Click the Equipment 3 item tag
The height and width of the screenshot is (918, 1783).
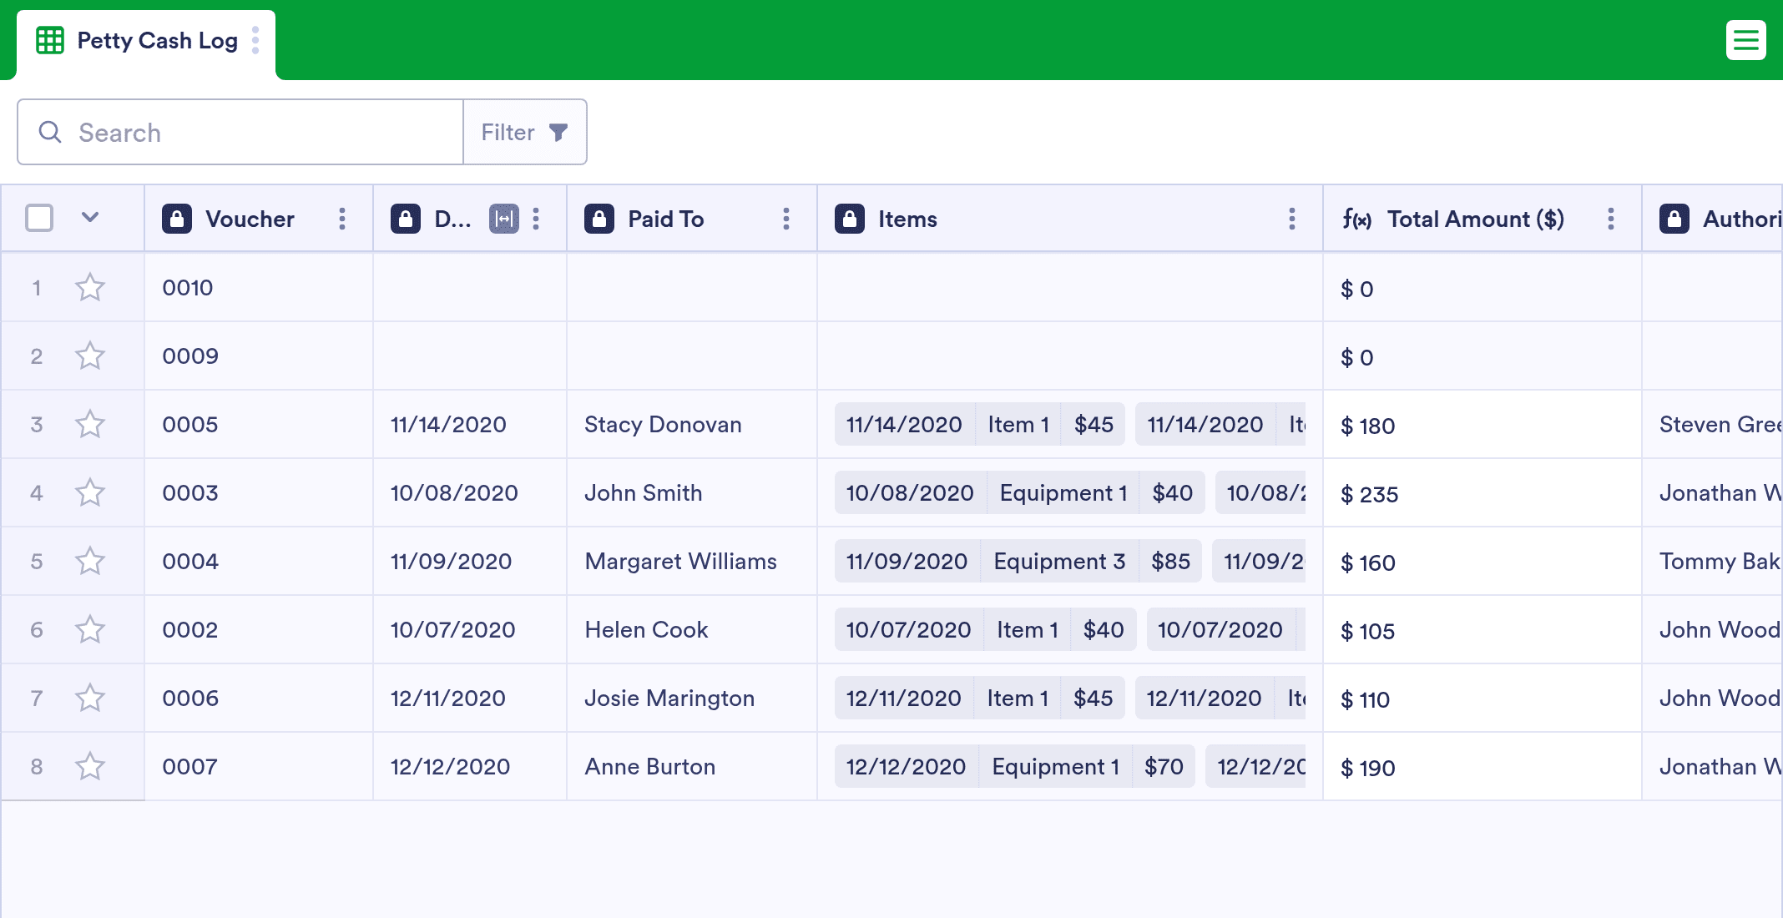1058,561
